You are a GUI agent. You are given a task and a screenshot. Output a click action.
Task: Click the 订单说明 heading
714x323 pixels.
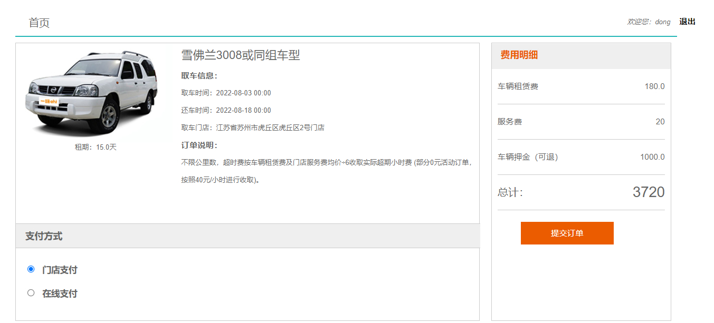coord(199,145)
